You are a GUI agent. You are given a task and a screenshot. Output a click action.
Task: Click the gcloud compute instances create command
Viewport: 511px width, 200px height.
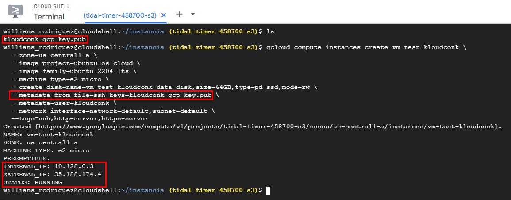367,47
